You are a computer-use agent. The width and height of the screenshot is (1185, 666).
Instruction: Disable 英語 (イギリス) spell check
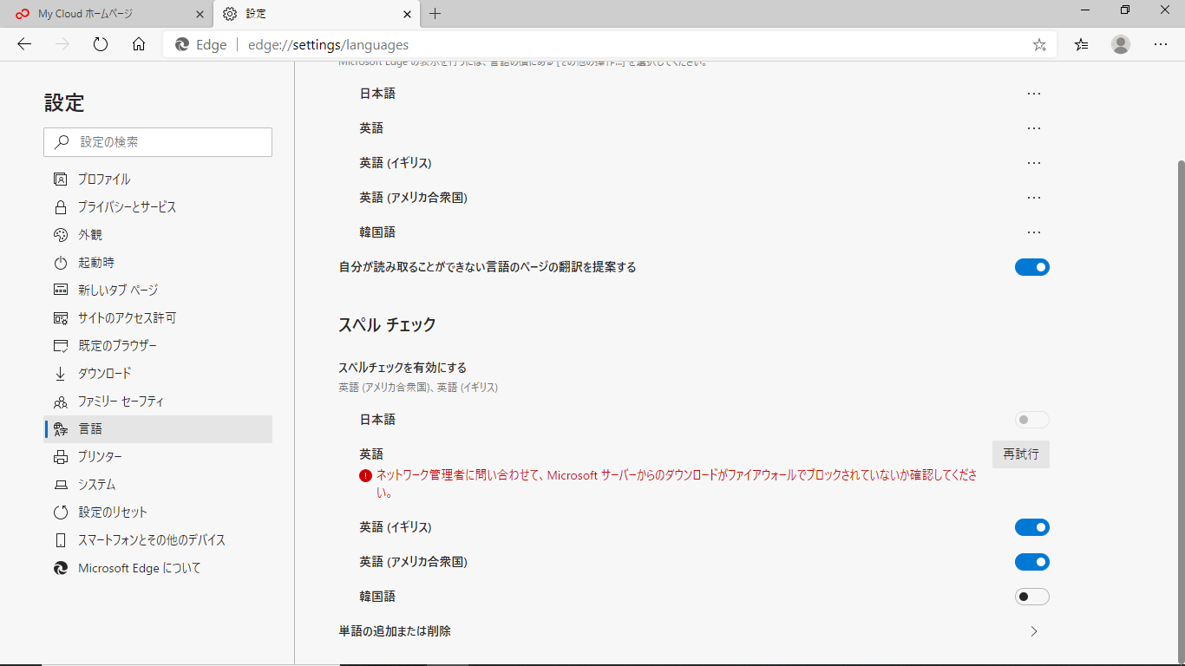[x=1032, y=527]
